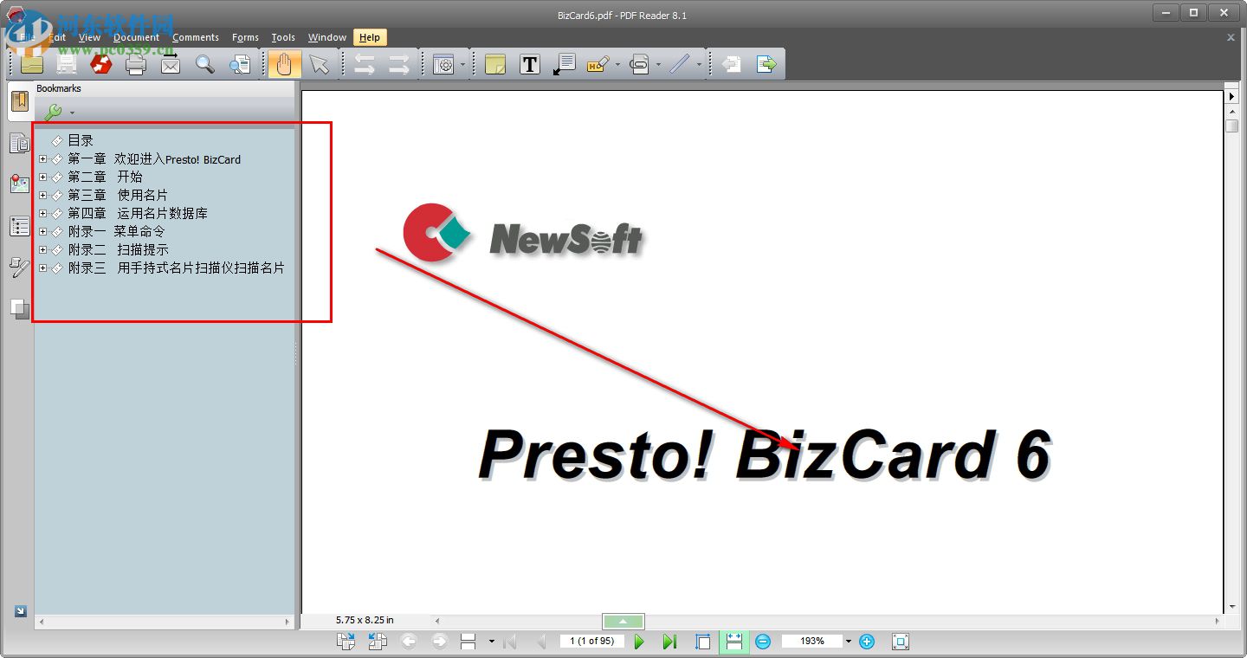Collapse sidebar with bottom-left arrow icon
Image resolution: width=1247 pixels, height=658 pixels.
click(21, 611)
